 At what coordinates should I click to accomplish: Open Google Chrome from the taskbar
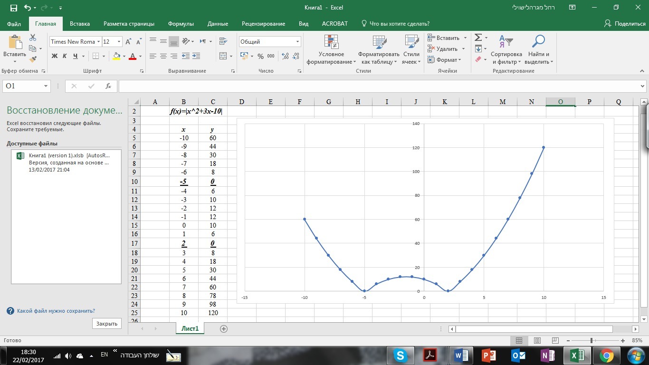tap(606, 355)
